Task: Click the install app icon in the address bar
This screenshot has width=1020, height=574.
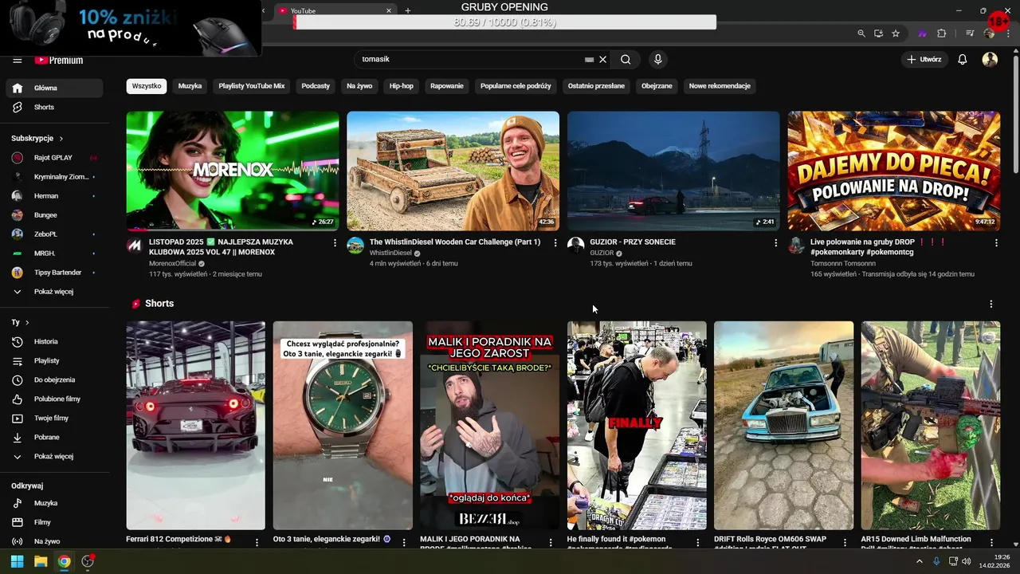Action: (878, 33)
